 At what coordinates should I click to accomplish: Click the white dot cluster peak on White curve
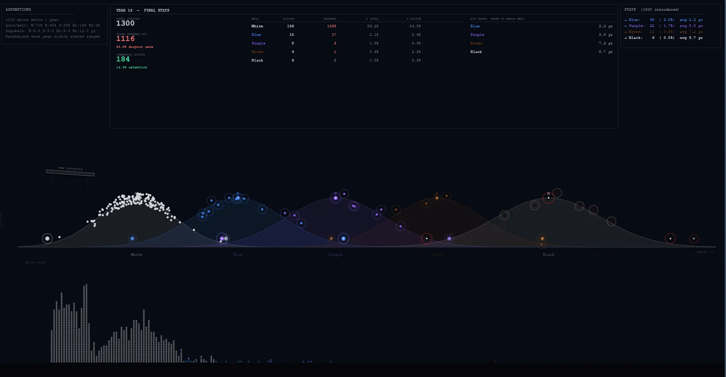pyautogui.click(x=138, y=197)
